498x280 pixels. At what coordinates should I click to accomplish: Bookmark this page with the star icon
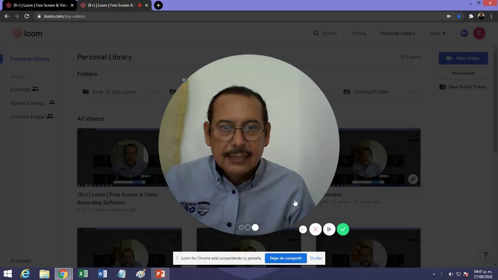(459, 16)
